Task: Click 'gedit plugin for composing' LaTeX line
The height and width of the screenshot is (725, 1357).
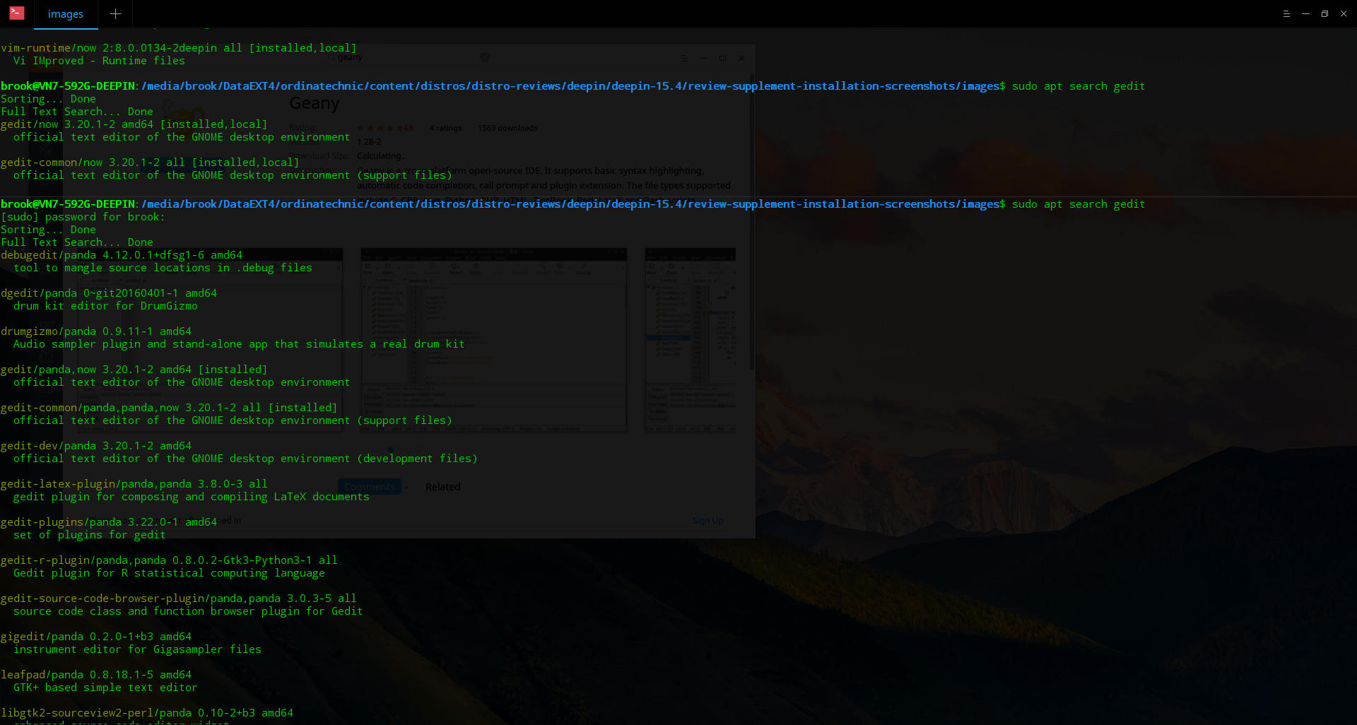Action: point(192,497)
